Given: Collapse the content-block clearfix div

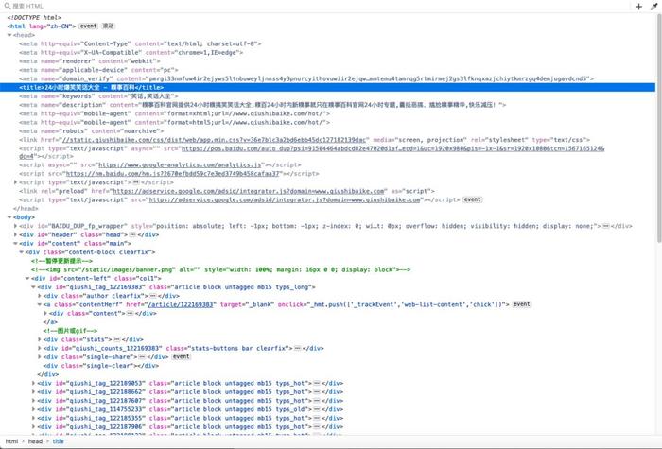Looking at the screenshot, I should point(22,252).
